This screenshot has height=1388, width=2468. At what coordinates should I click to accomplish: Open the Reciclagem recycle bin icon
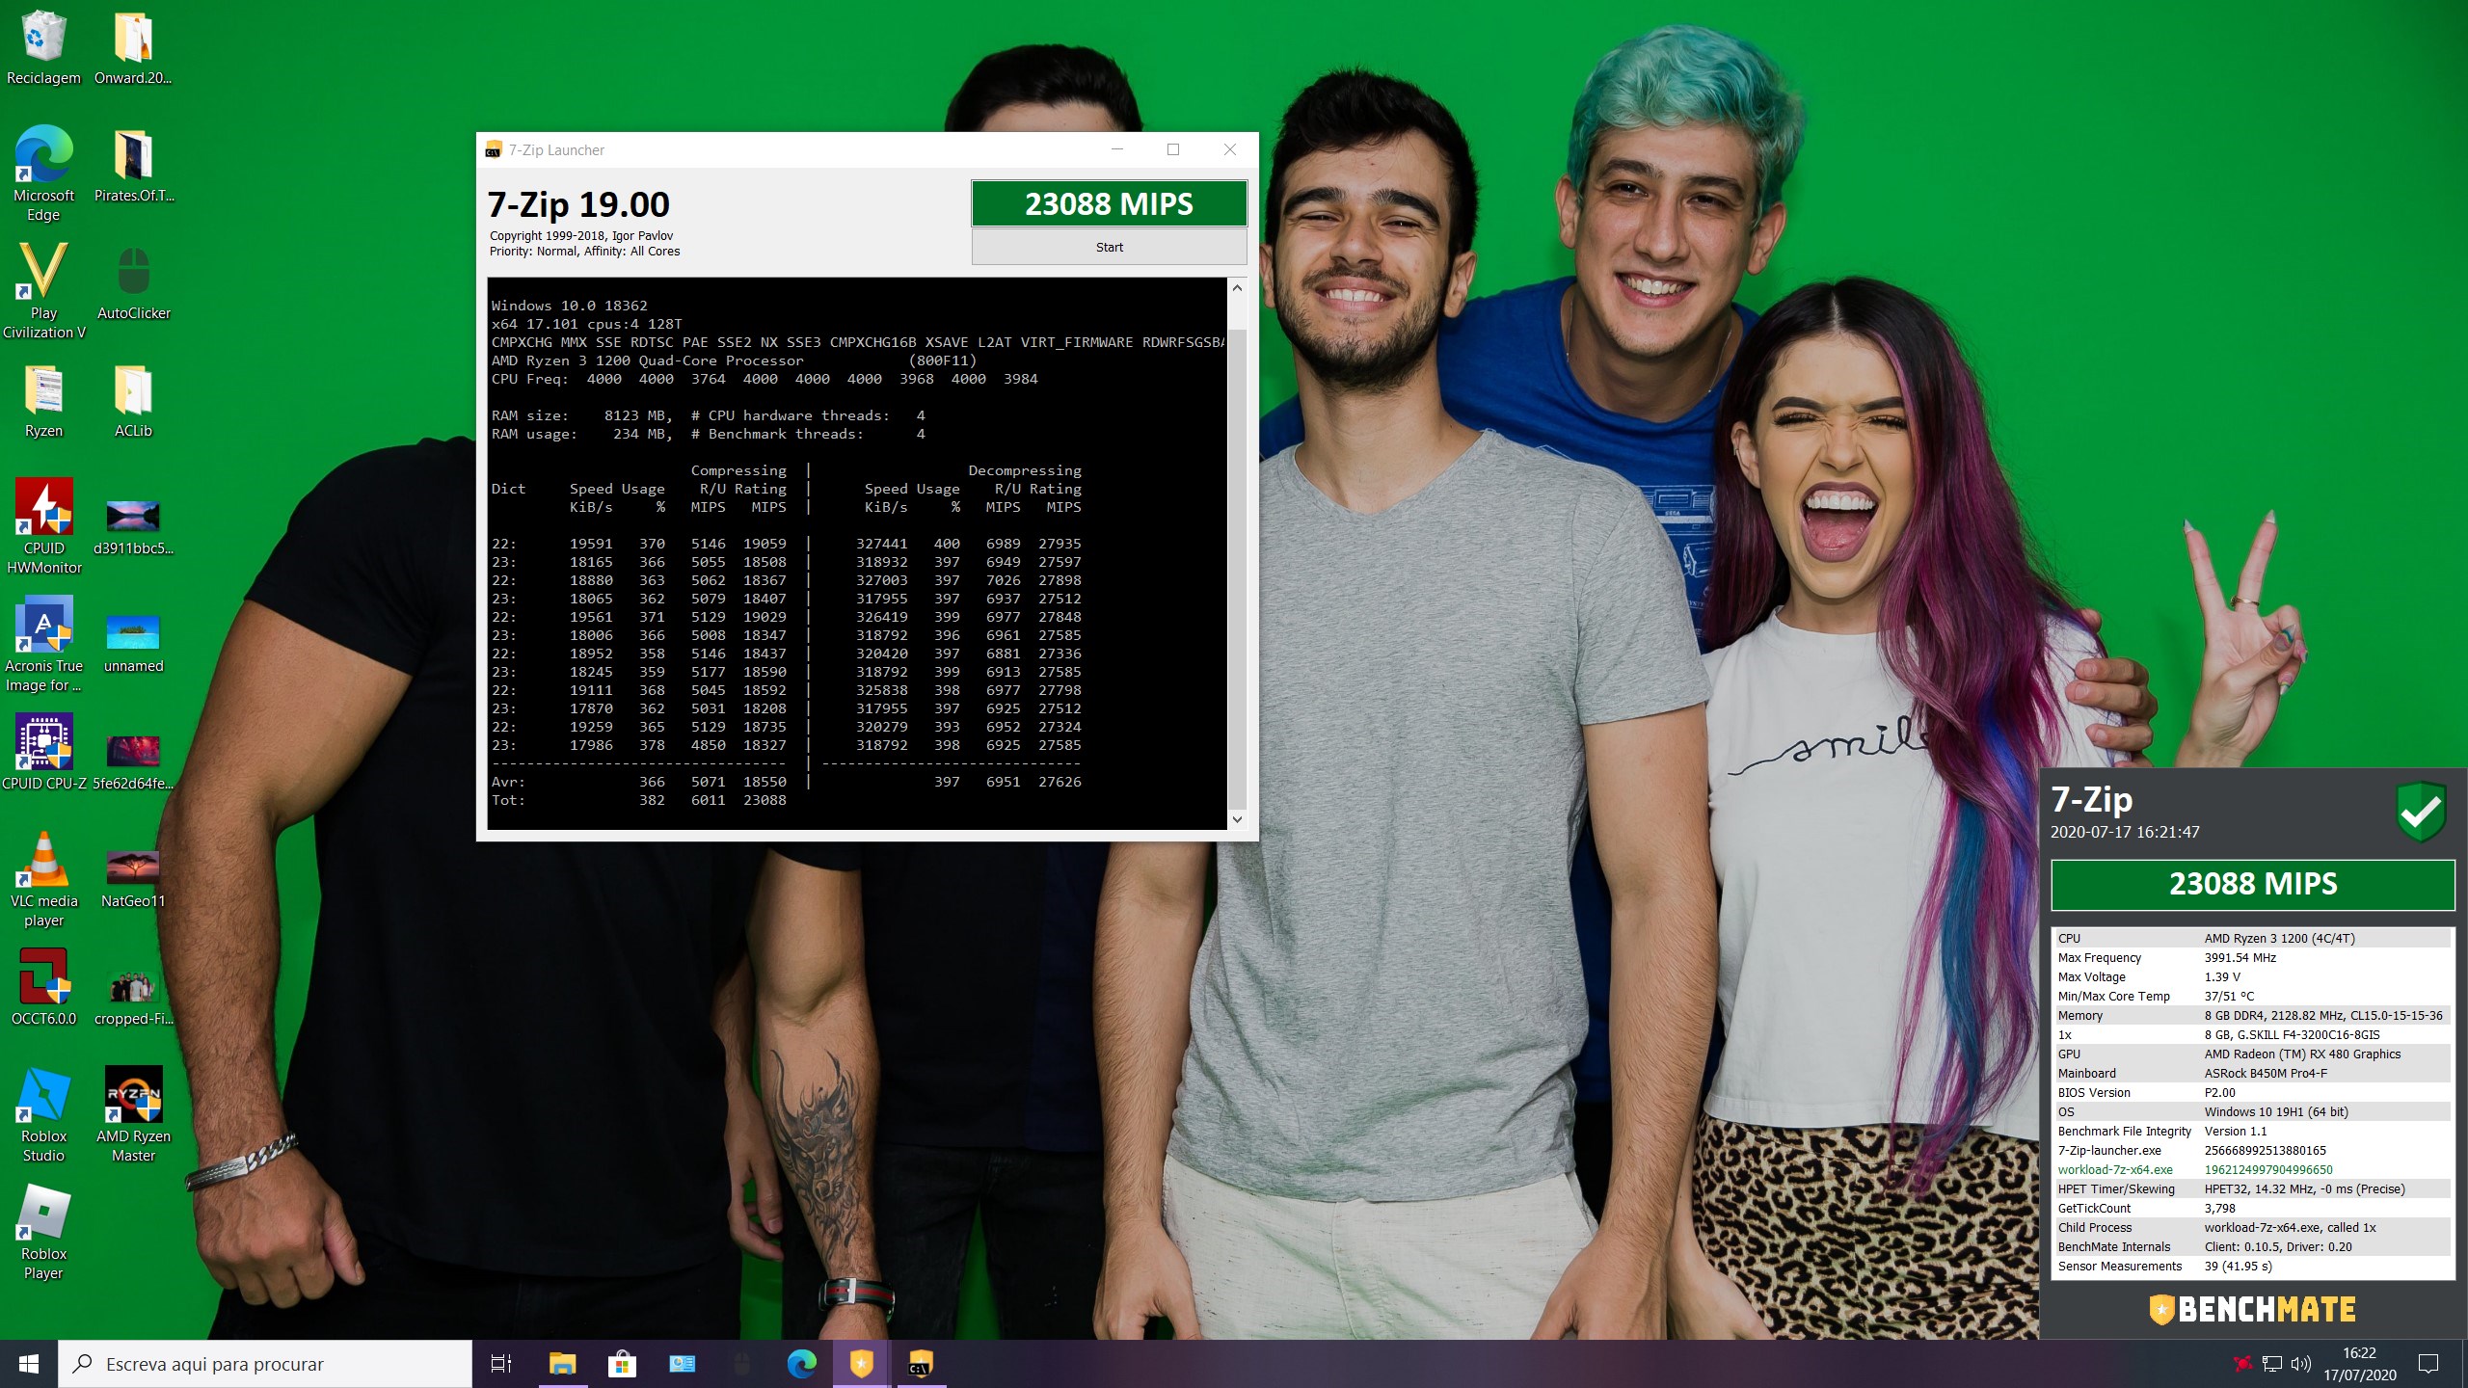[x=43, y=48]
